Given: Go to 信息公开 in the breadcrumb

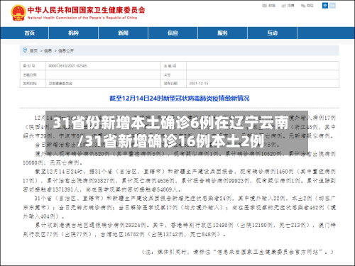Looking at the screenshot, I should [x=66, y=50].
